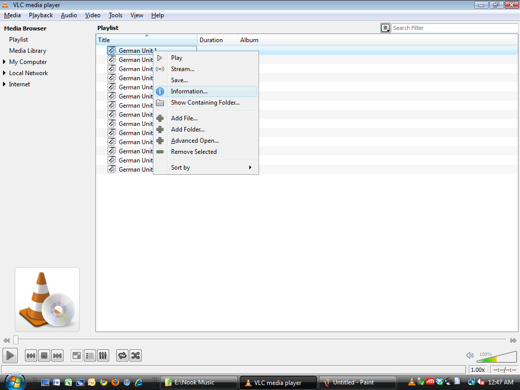Change playlist view mode icon
Screen dimensions: 520x390
coord(385,28)
